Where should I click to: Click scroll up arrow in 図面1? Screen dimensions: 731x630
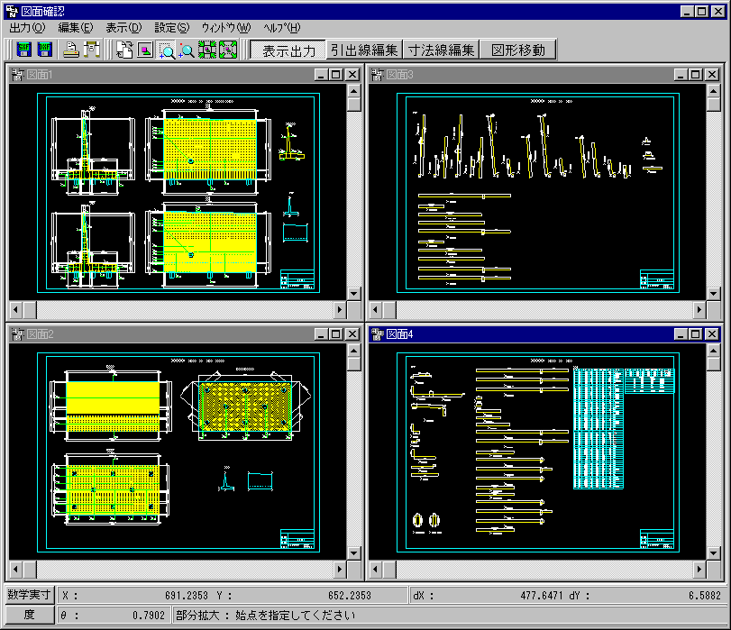(354, 91)
